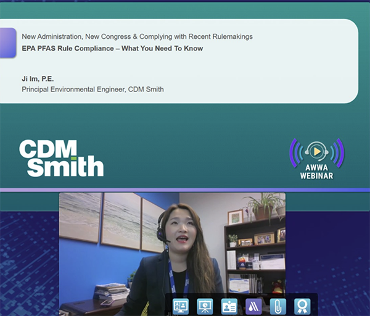Open the speaker bio ID card icon

(229, 306)
